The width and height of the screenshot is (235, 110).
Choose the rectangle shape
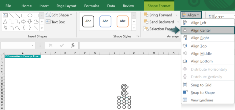(x=24, y=15)
